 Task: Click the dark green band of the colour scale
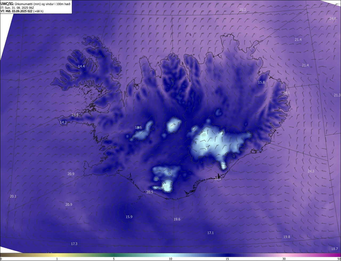click(x=114, y=255)
